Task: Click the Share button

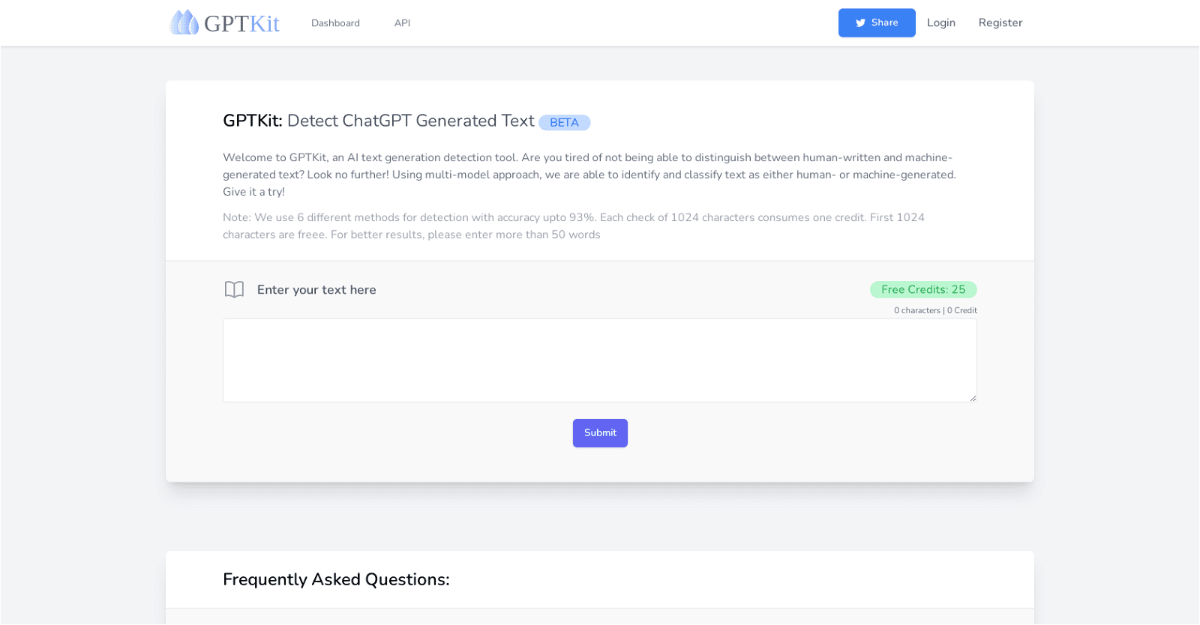Action: click(876, 22)
